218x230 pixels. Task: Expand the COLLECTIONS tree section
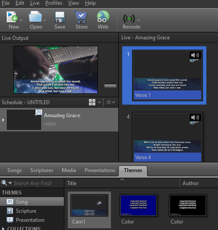[3, 229]
